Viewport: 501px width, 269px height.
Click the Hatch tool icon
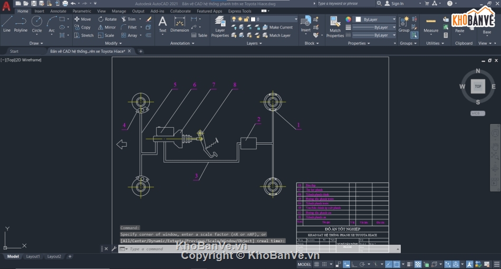62,35
